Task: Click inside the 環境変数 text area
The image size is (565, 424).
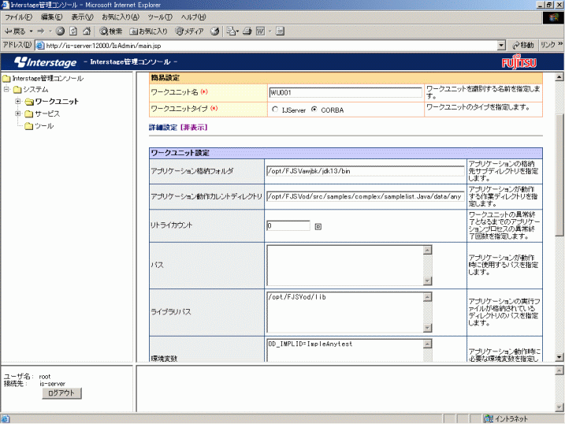Action: (345, 351)
